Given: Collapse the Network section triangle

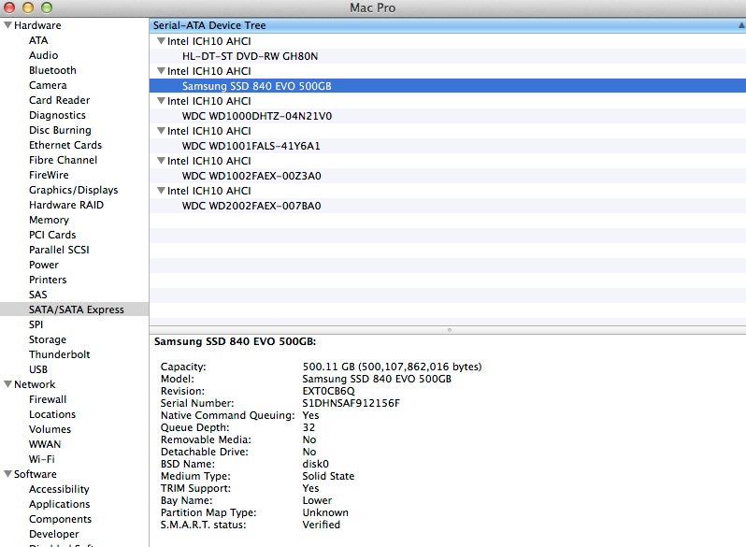Looking at the screenshot, I should click(x=7, y=383).
